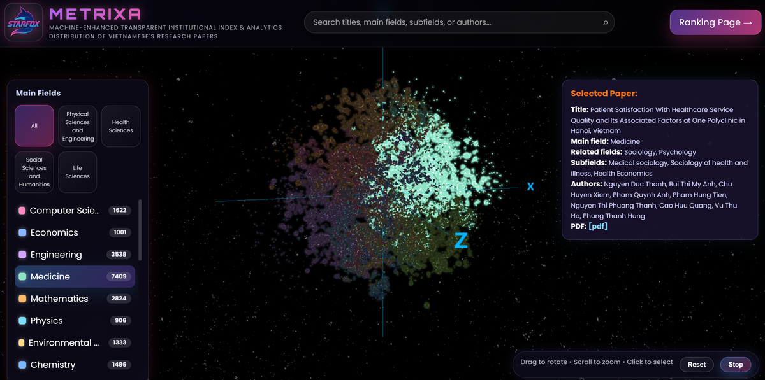Pick the Physics field entry
Screen dimensions: 765x380
(x=75, y=321)
